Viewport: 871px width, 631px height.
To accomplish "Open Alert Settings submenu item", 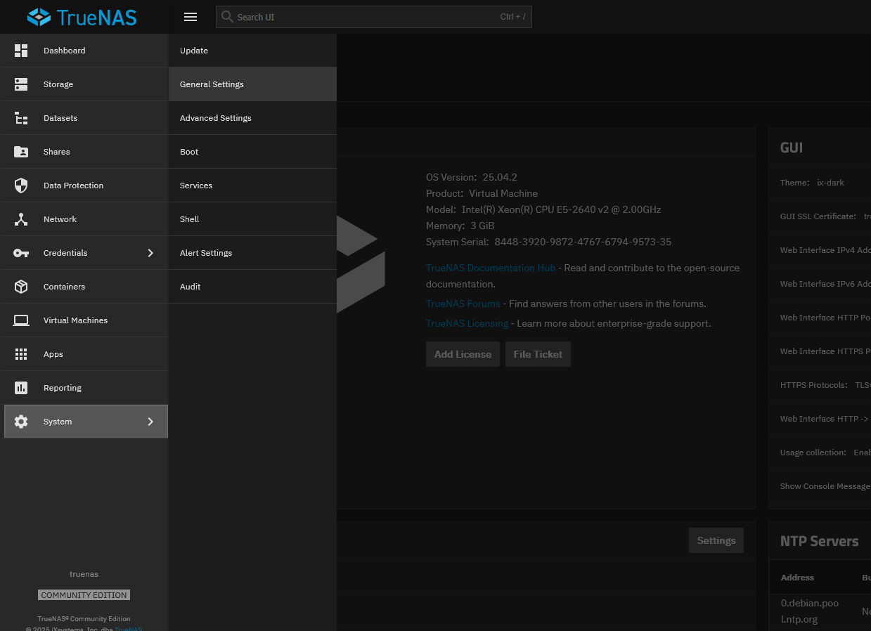I will (252, 253).
